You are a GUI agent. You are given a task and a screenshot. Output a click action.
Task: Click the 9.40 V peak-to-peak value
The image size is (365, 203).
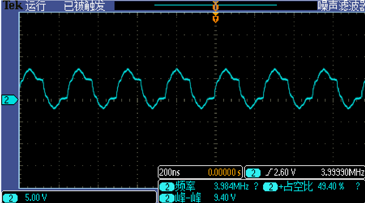[x=224, y=198]
